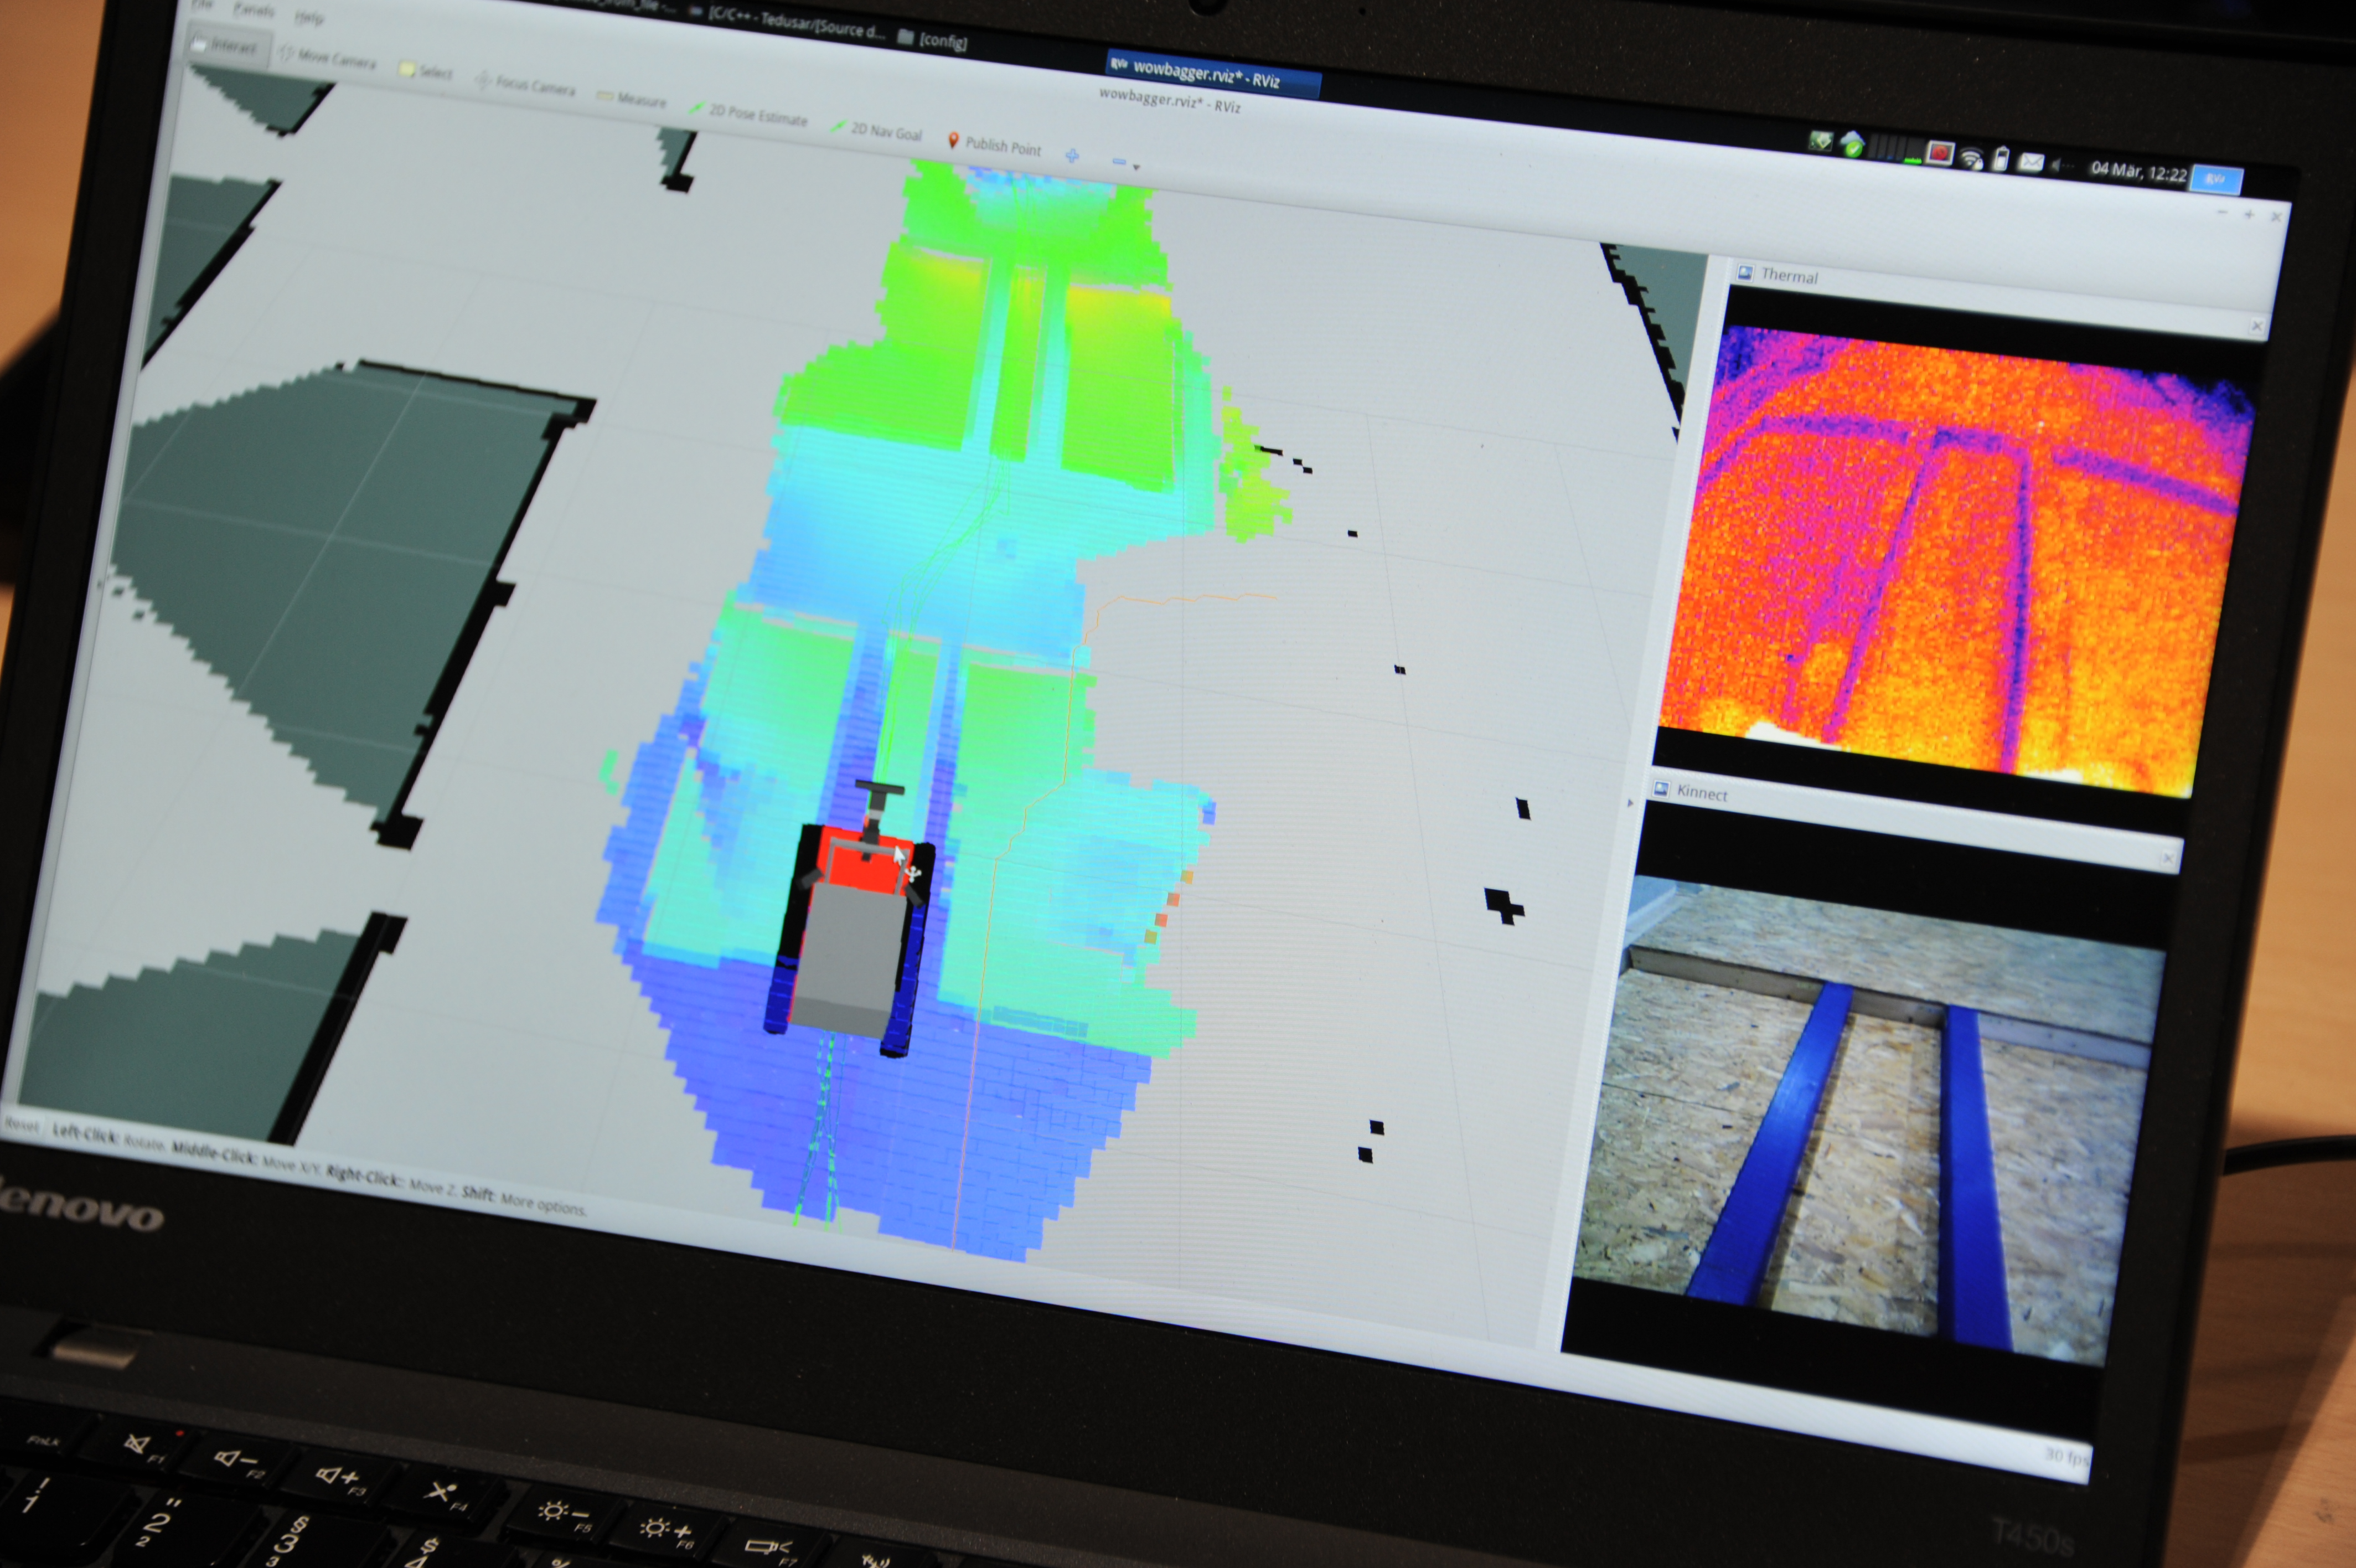Viewport: 2356px width, 1568px height.
Task: Close the Kinnect panel
Action: pyautogui.click(x=2168, y=859)
